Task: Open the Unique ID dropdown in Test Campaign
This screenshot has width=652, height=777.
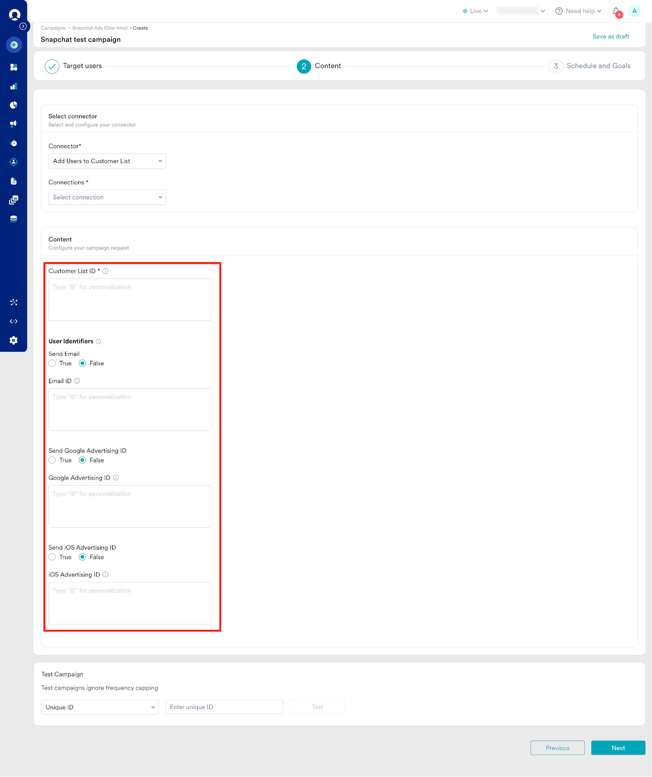Action: [100, 707]
